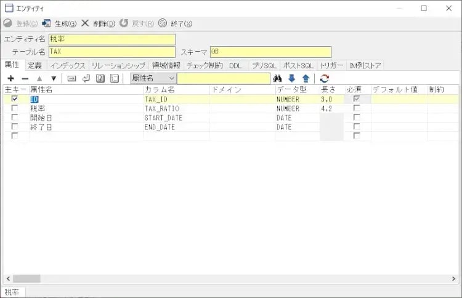Open the リレーションシップ tab
Viewport: 462px width, 298px height.
(x=118, y=65)
